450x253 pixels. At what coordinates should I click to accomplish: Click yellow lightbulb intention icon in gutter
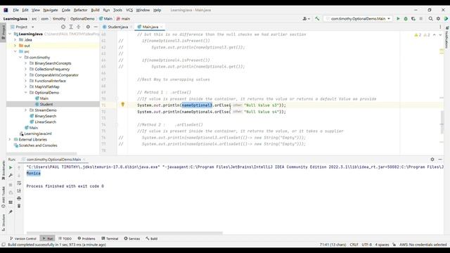(123, 105)
